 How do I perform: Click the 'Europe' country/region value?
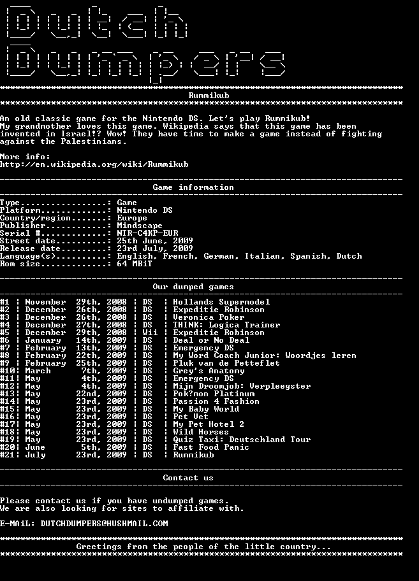coord(132,219)
